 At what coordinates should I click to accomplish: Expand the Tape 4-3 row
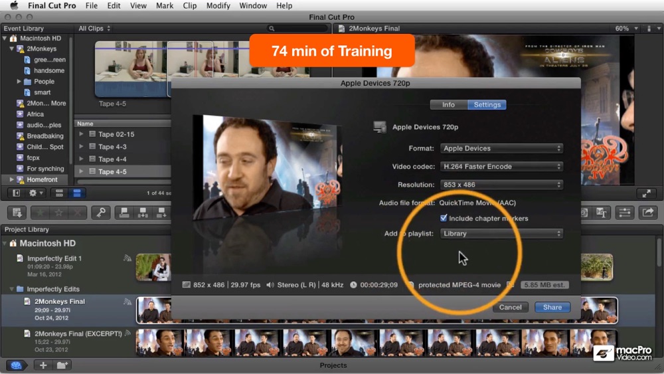82,147
